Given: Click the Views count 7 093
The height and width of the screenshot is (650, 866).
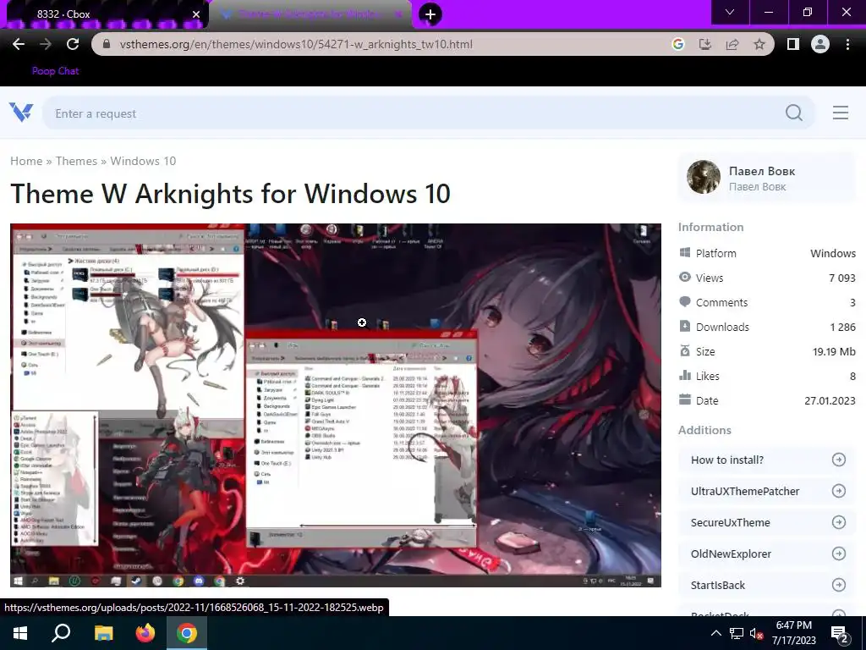Looking at the screenshot, I should coord(841,278).
